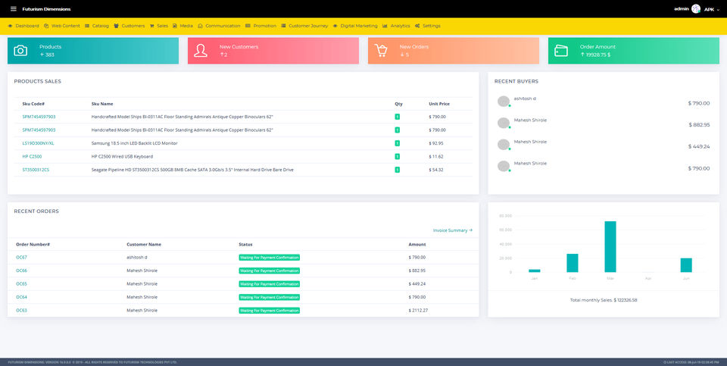Open the hamburger menu icon
Screen dimensions: 727x366
[x=14, y=9]
